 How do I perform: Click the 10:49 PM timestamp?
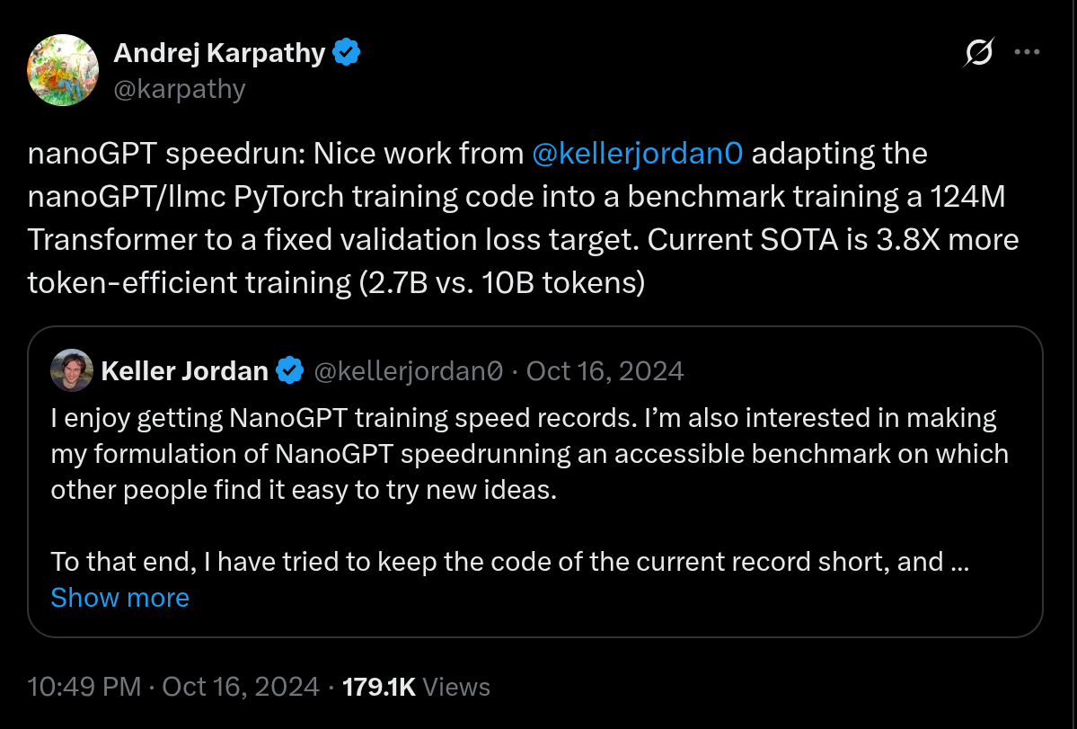point(84,686)
